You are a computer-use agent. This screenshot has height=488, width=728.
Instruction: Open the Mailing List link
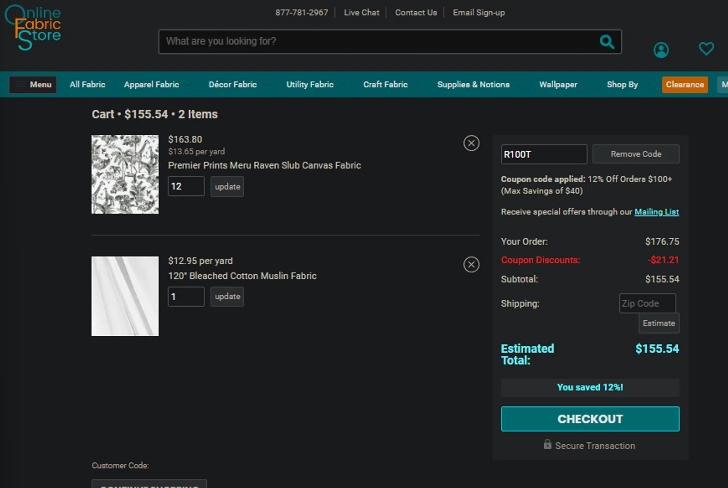click(657, 212)
